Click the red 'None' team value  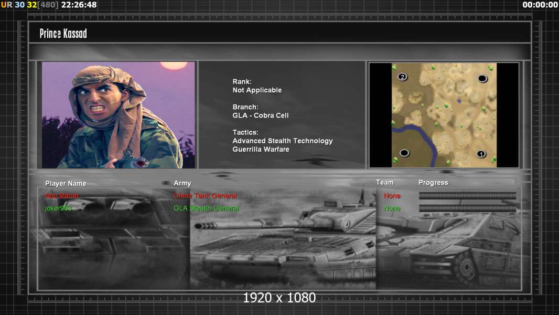click(392, 196)
